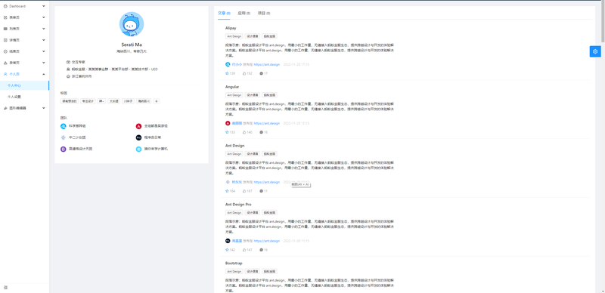Expand the 图形编辑器 sidebar menu
Viewport: 605px width, 293px height.
24,108
